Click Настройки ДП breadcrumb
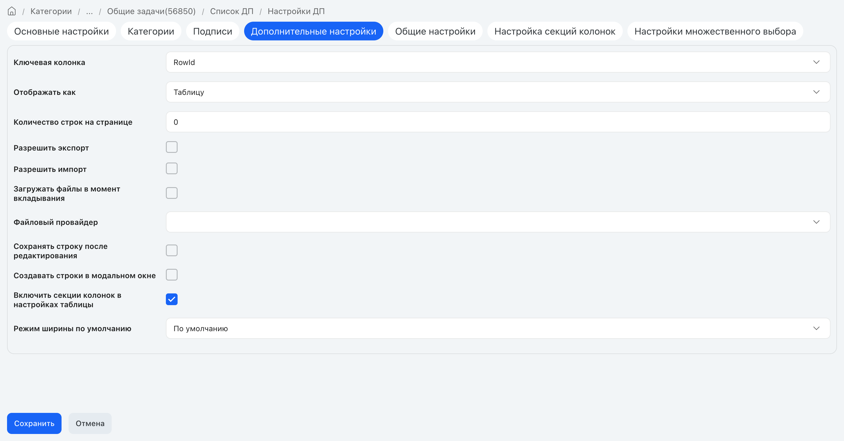This screenshot has height=441, width=844. click(296, 11)
